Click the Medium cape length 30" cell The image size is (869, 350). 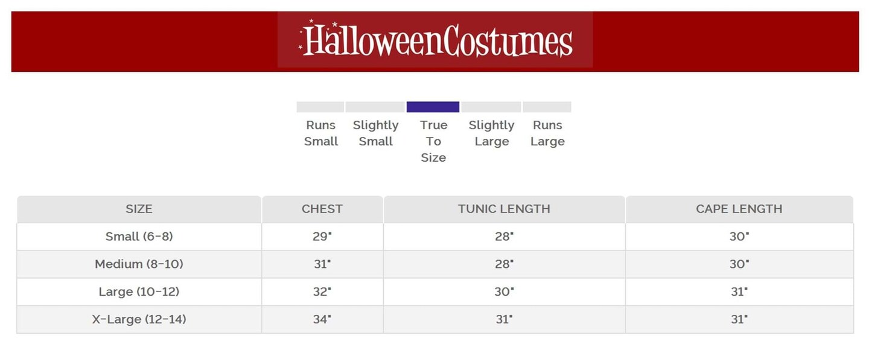coord(739,264)
